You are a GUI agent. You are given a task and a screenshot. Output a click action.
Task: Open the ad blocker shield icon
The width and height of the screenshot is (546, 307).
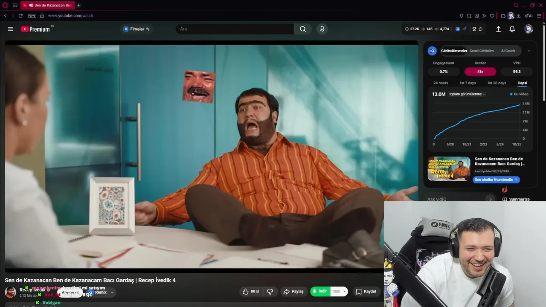(476, 16)
